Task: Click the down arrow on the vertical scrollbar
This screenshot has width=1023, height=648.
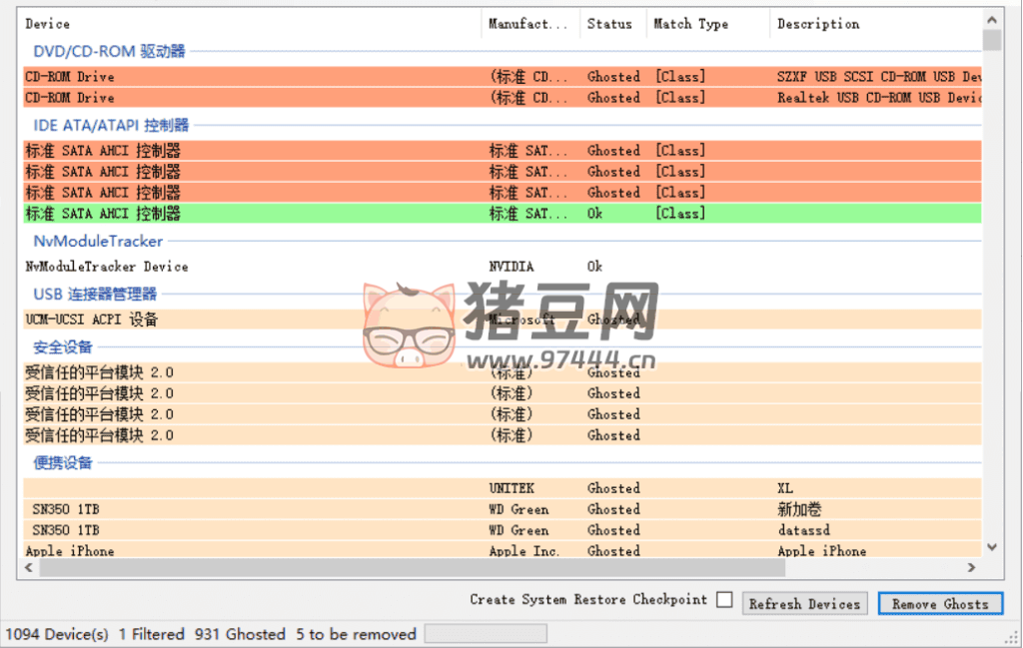Action: tap(992, 547)
